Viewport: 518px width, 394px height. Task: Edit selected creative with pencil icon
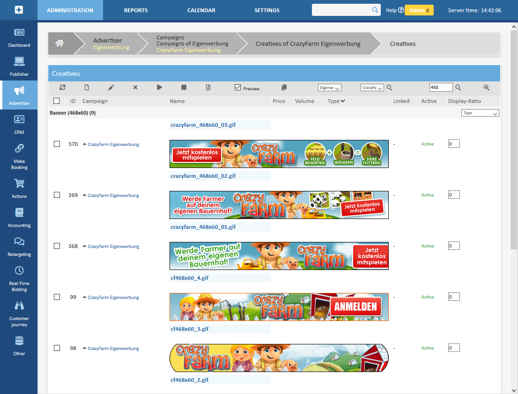click(x=111, y=88)
